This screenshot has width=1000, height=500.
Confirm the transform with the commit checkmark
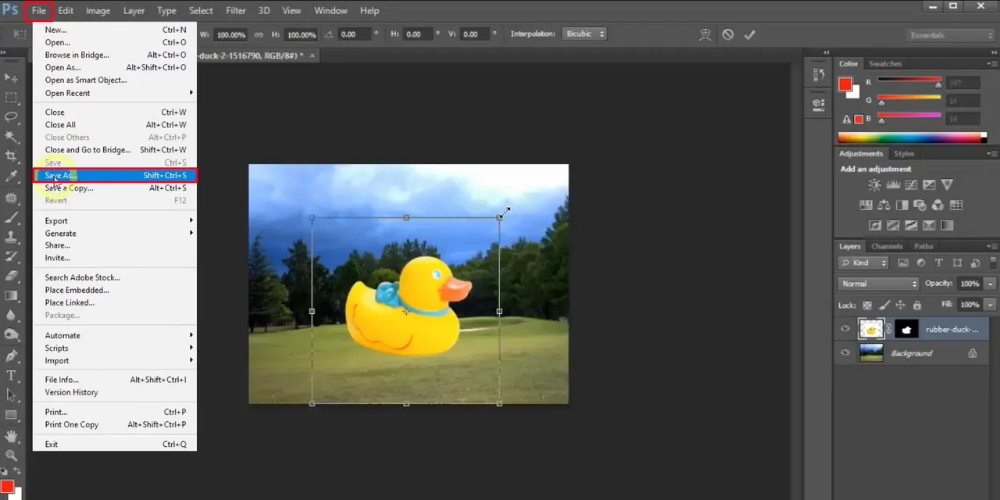pyautogui.click(x=750, y=34)
